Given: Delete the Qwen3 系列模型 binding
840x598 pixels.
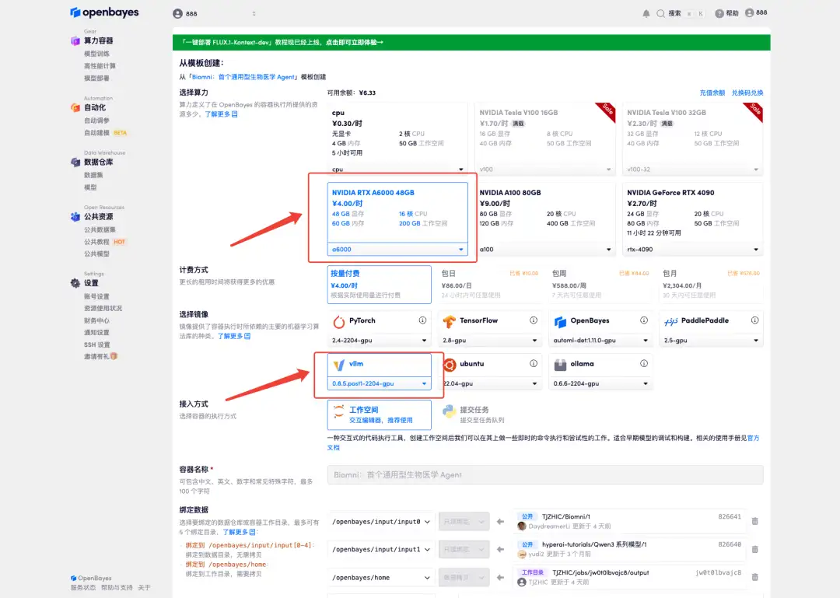Looking at the screenshot, I should coord(754,549).
